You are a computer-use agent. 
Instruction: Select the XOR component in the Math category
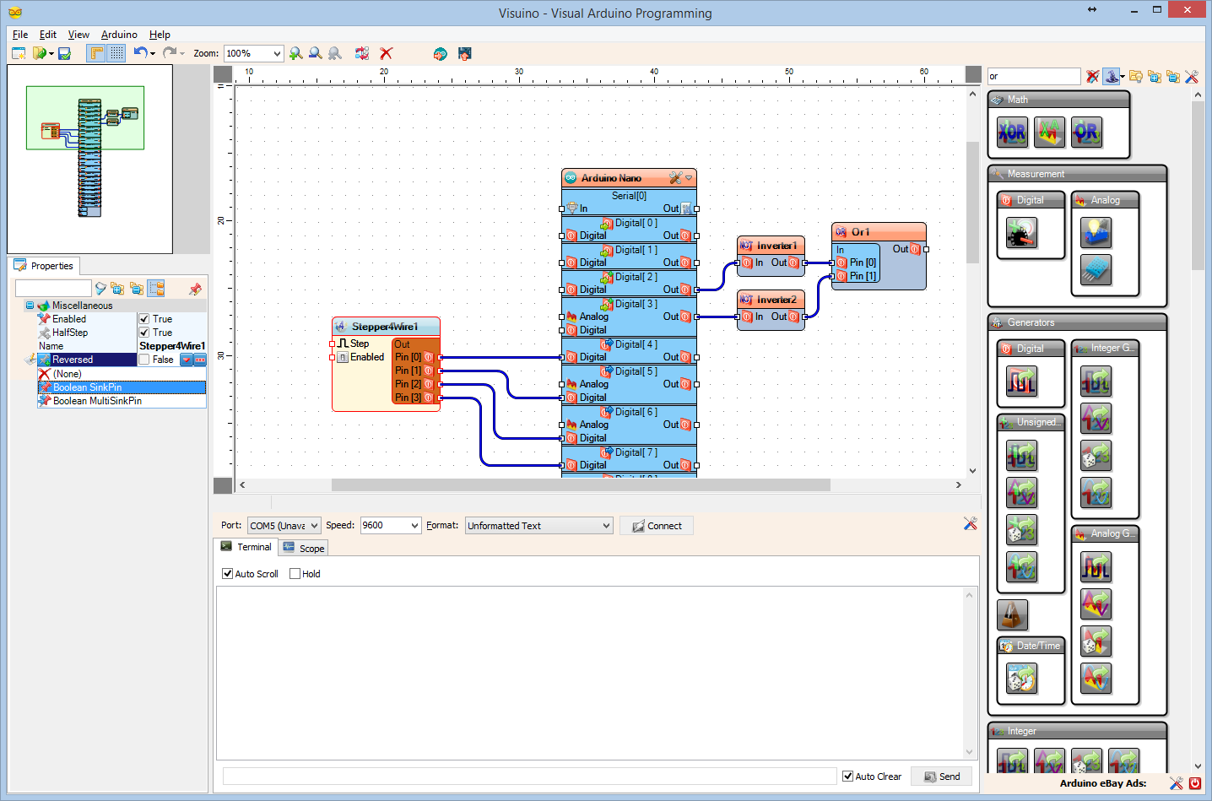(1012, 133)
